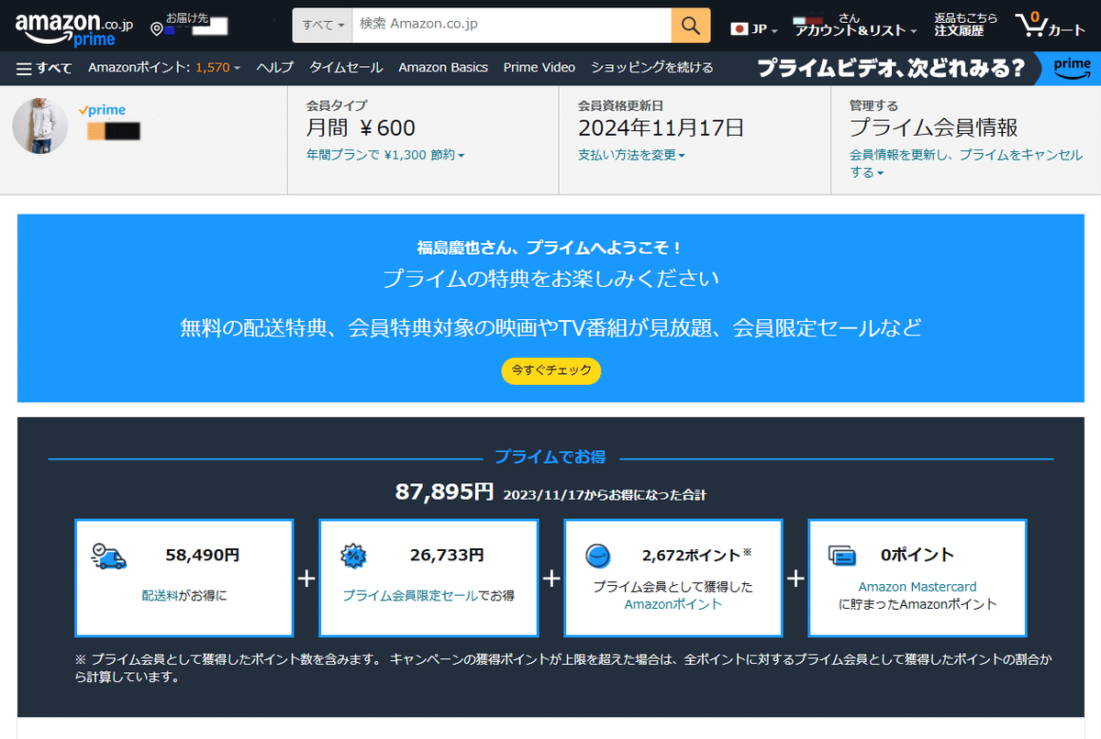Select Prime Video in the navigation bar
This screenshot has width=1101, height=739.
click(539, 68)
